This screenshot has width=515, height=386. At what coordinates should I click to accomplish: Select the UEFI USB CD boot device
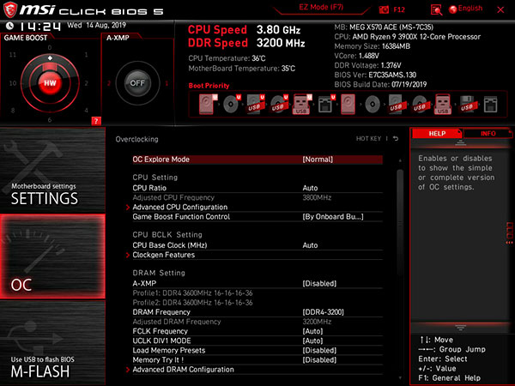(279, 104)
